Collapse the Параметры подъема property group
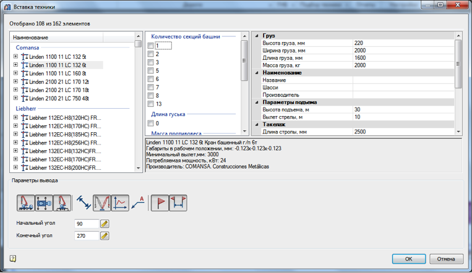Screen dimensions: 472x273 pos(257,103)
